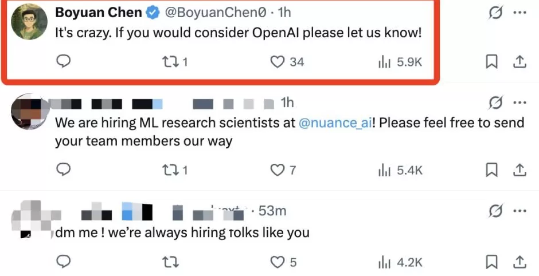This screenshot has width=539, height=276.
Task: Share the "dm me" hiring tweet
Action: pos(519,262)
